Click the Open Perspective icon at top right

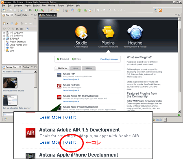(156, 11)
